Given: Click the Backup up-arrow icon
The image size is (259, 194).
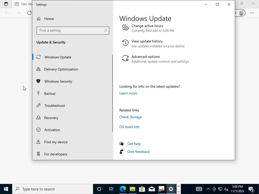Looking at the screenshot, I should click(x=38, y=93).
